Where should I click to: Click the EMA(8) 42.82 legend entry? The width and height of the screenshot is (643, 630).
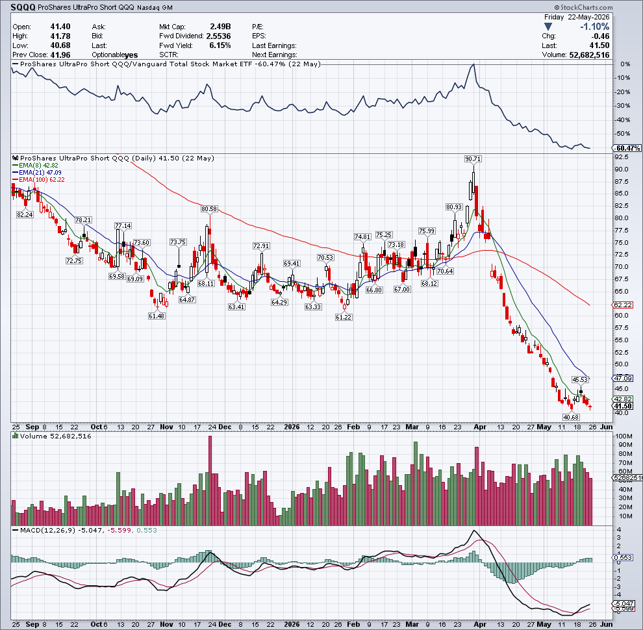35,165
